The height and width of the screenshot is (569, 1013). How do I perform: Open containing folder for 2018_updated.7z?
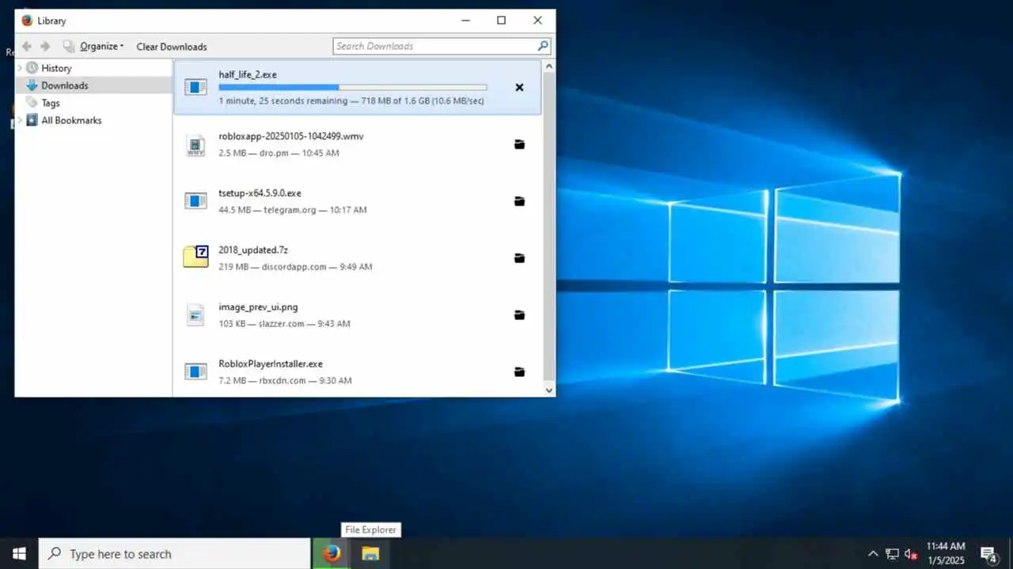tap(519, 258)
